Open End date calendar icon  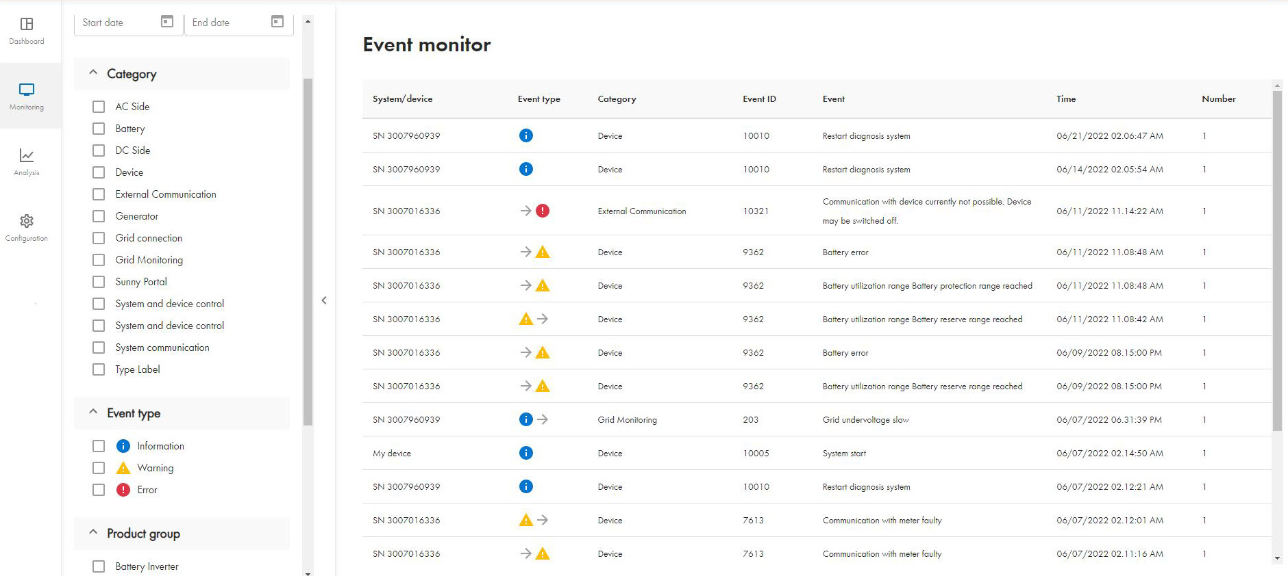(x=277, y=22)
